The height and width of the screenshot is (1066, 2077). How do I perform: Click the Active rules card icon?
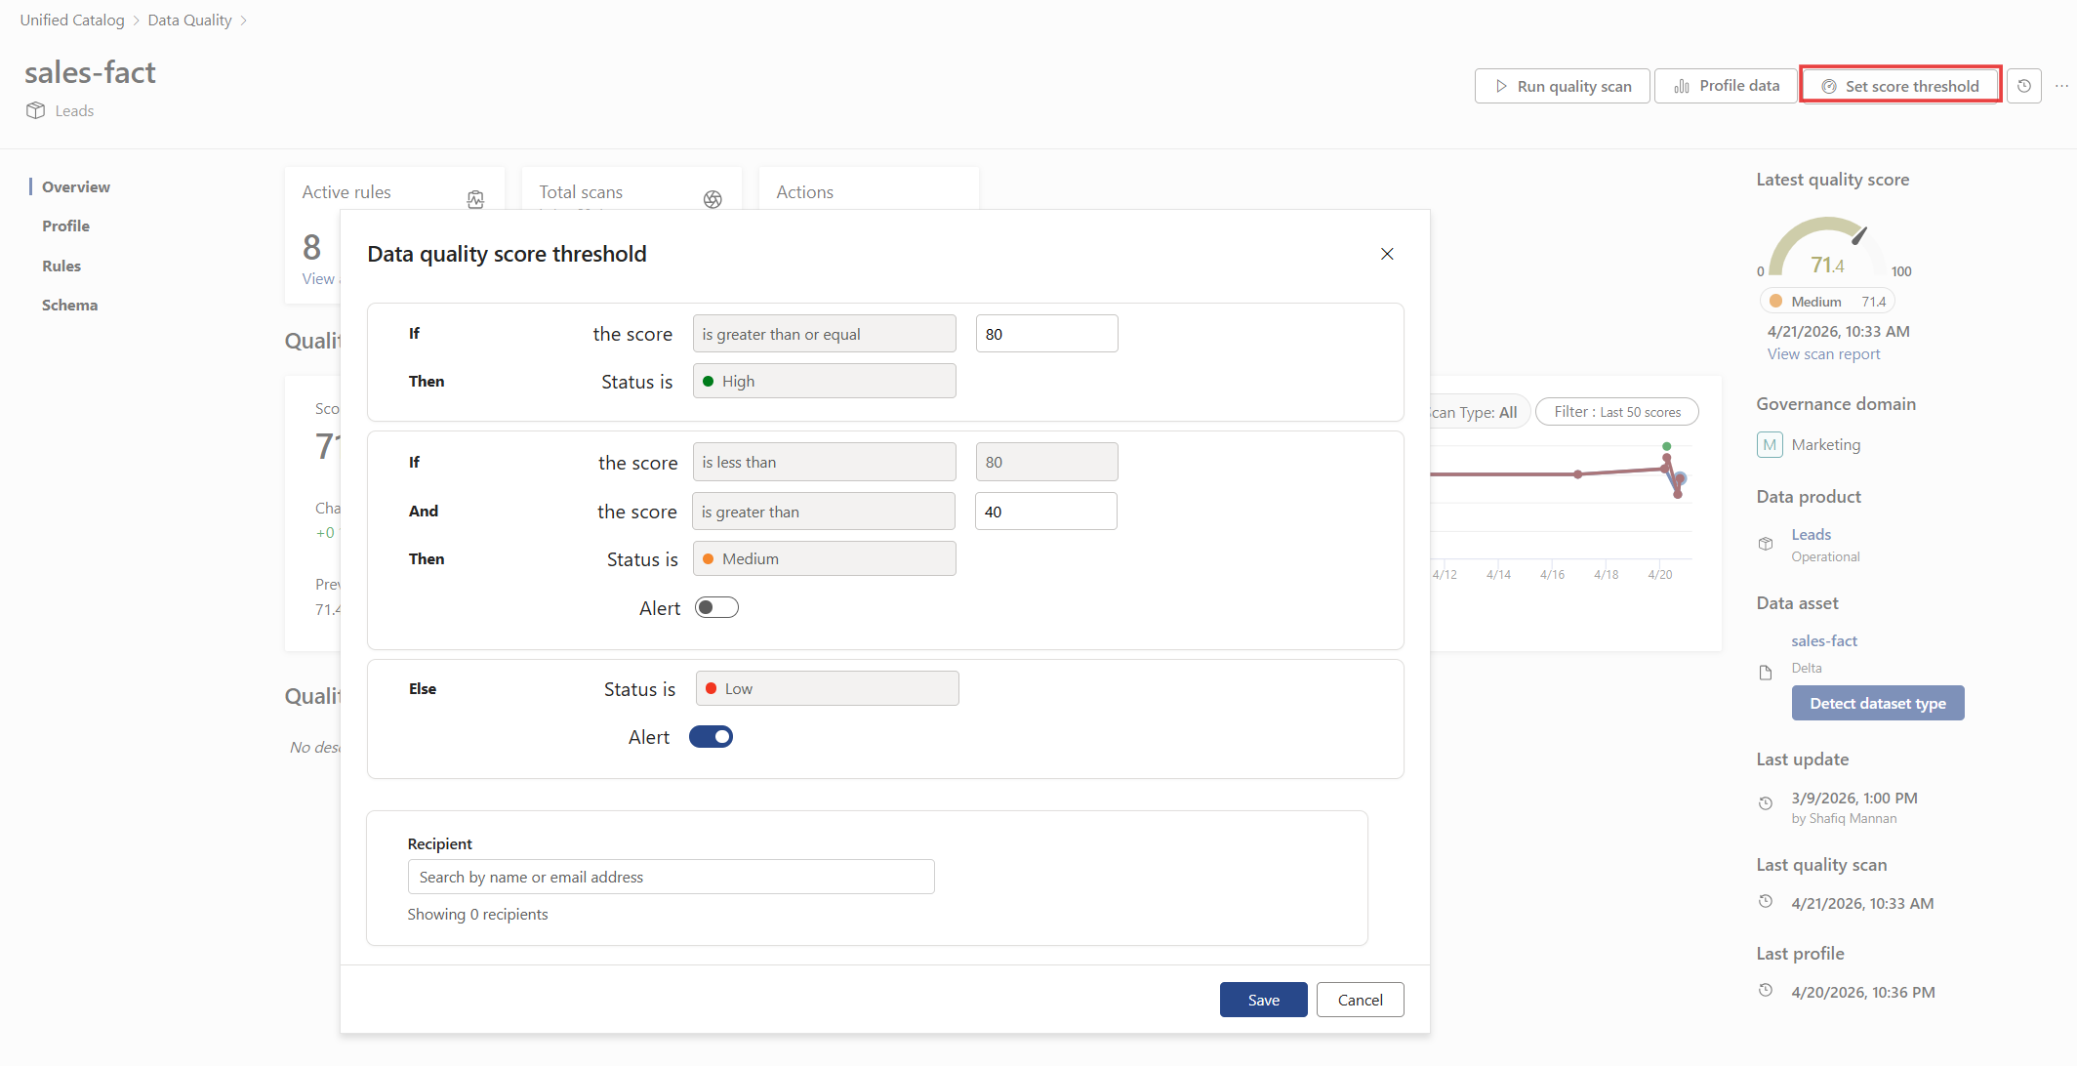tap(475, 199)
